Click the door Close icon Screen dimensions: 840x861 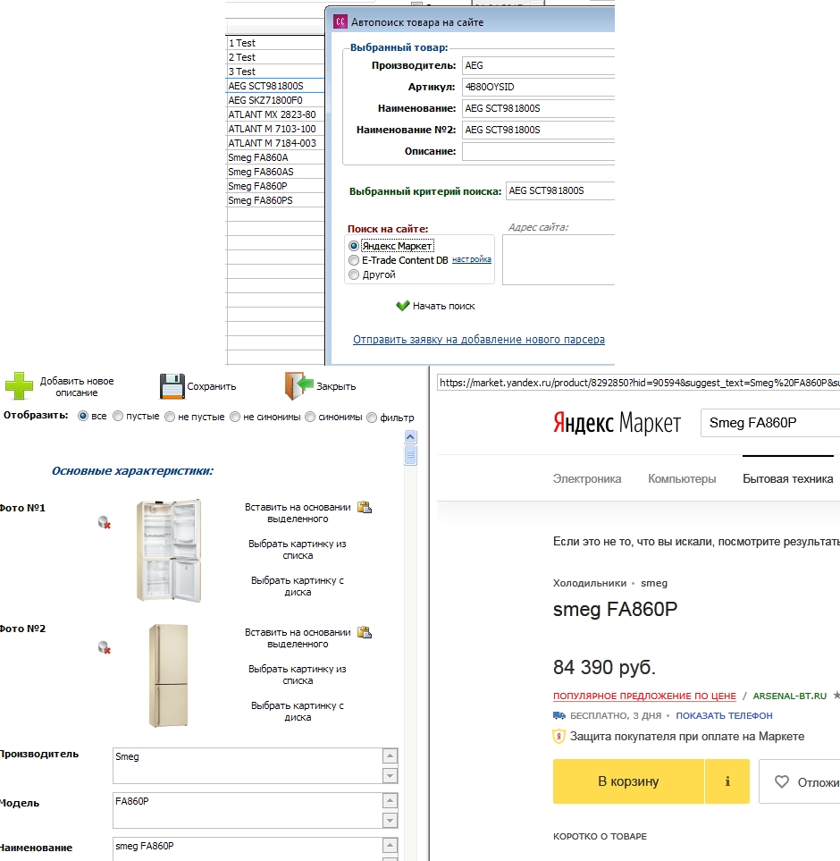pos(298,385)
